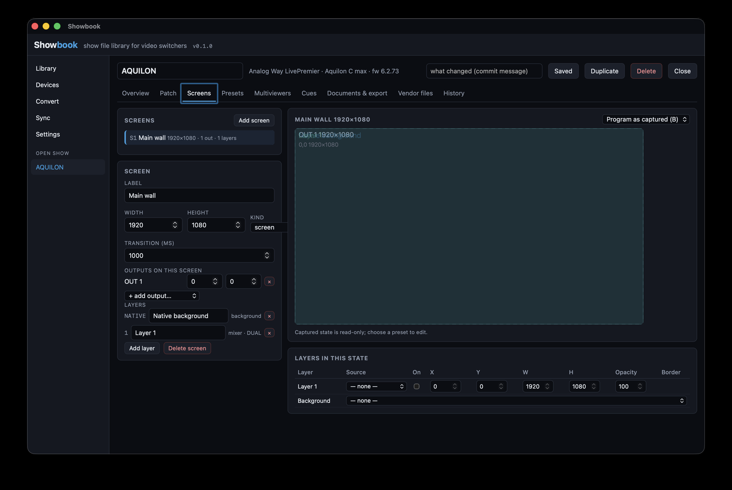Remove the OUT 1 output with x icon

tap(269, 281)
